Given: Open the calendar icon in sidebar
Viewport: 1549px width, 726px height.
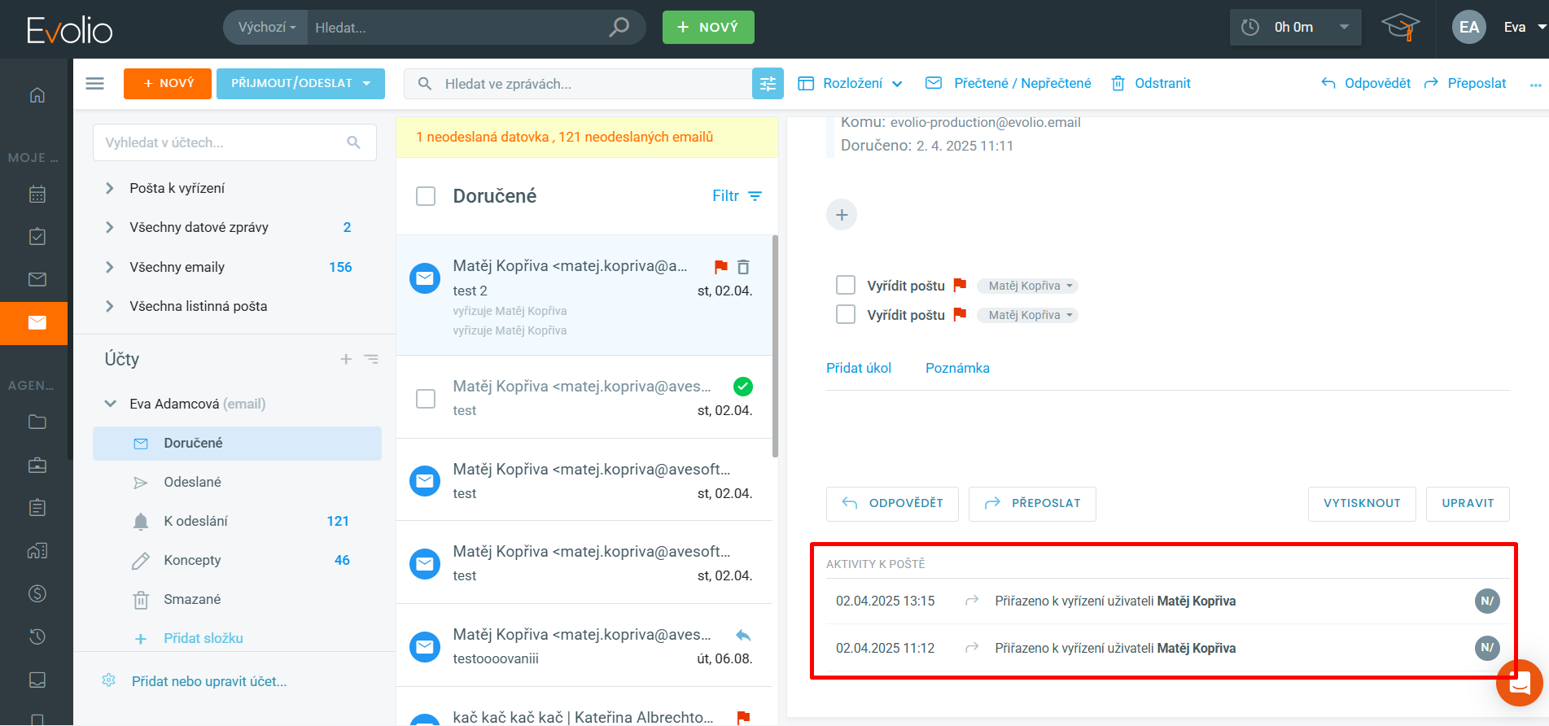Looking at the screenshot, I should pyautogui.click(x=37, y=194).
